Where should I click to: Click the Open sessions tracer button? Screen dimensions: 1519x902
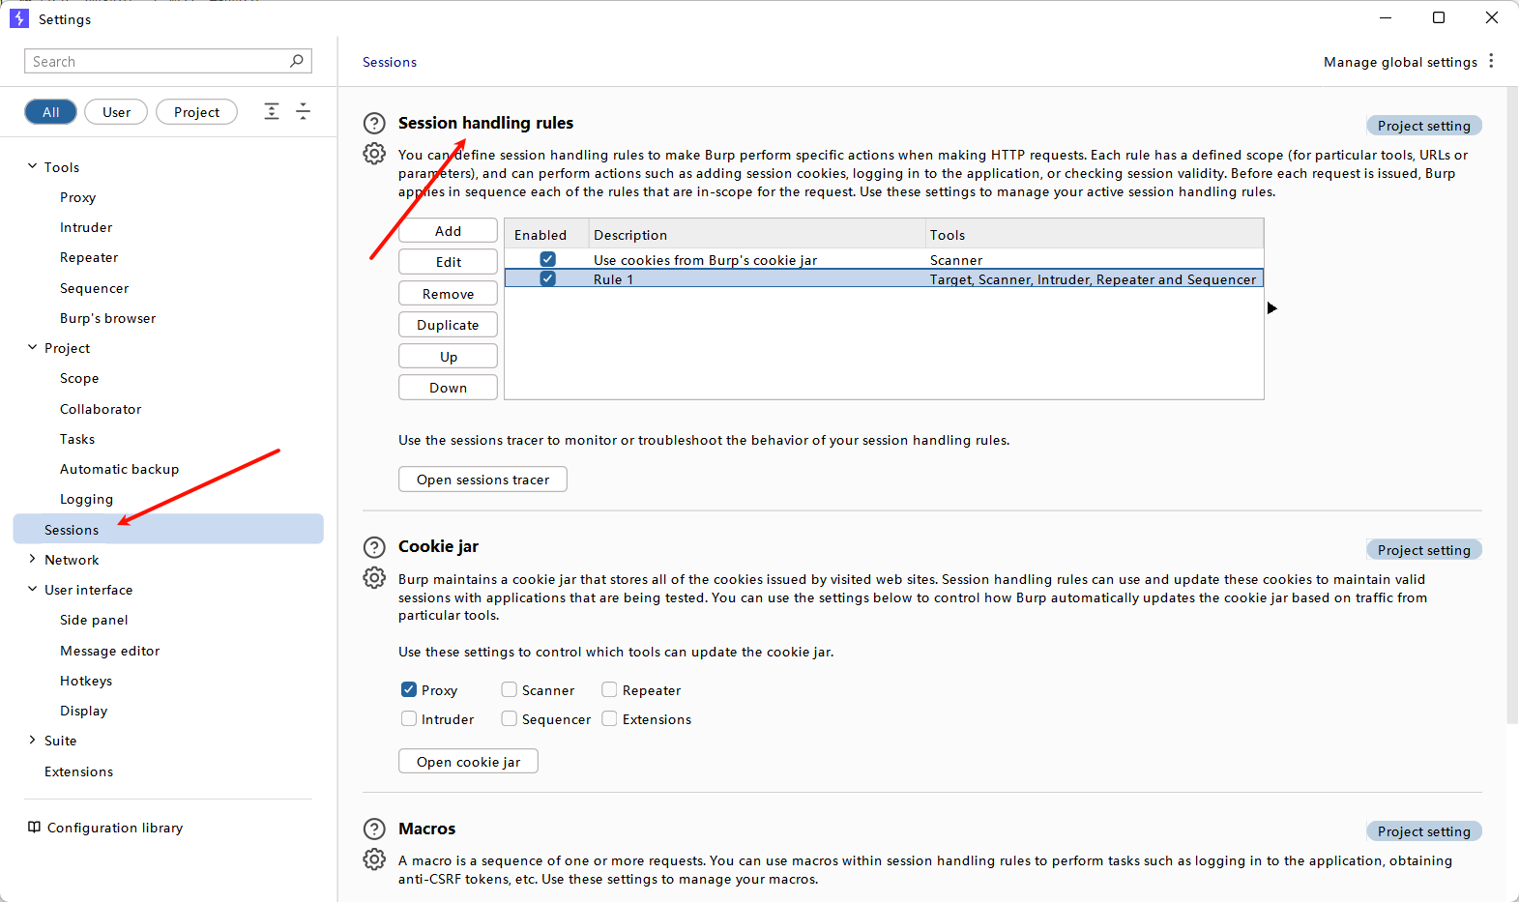[x=482, y=480]
